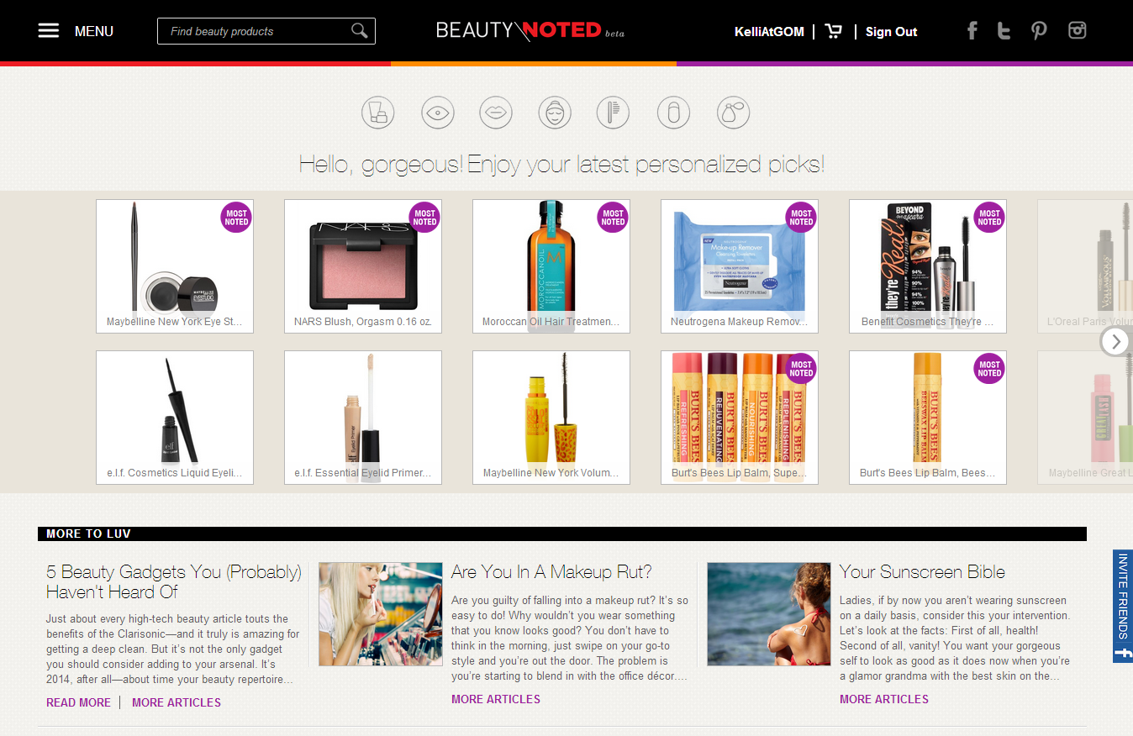
Task: Click MORE ARTICLES under Makeup Rut article
Action: pyautogui.click(x=496, y=699)
